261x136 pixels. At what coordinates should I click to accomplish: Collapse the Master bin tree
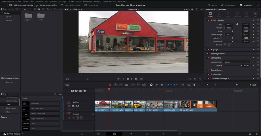coord(2,13)
